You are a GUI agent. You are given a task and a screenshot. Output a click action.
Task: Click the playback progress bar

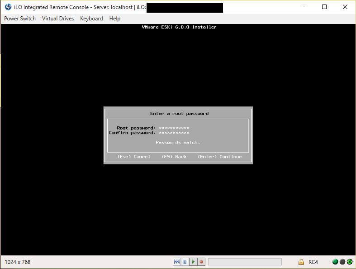[x=245, y=262]
